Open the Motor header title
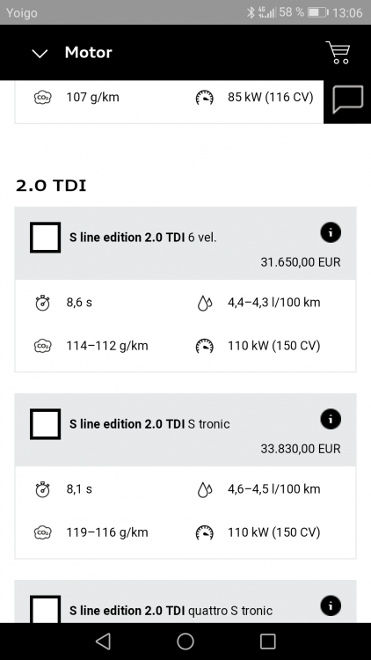 coord(88,53)
